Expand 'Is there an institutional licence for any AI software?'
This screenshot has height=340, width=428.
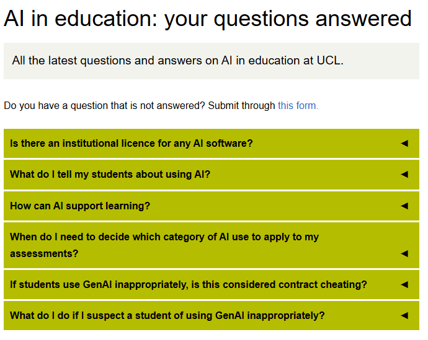[132, 144]
